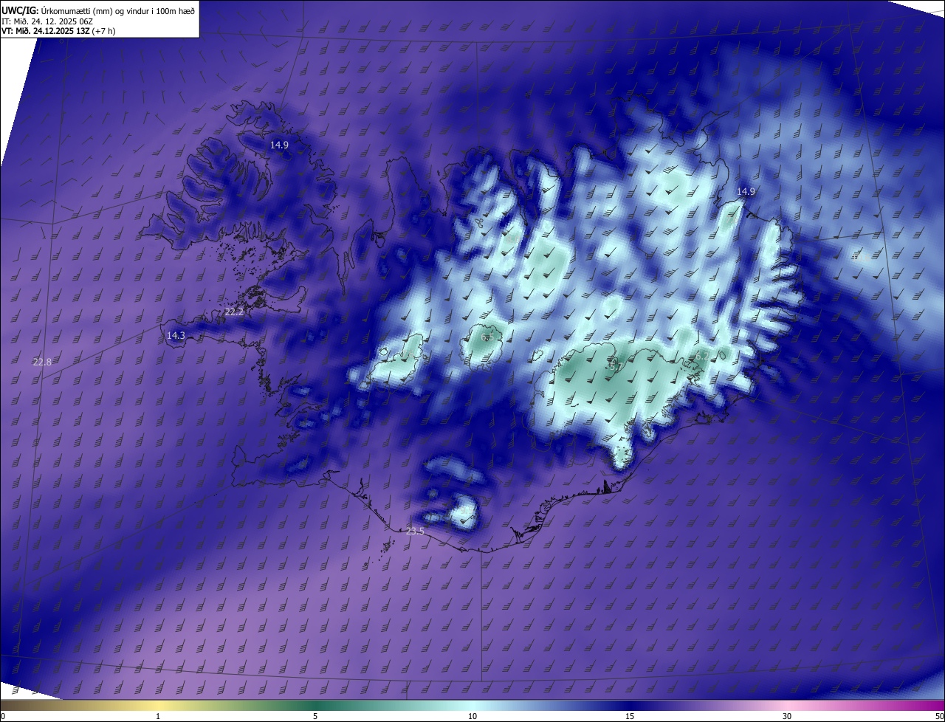The width and height of the screenshot is (945, 722).
Task: Click the 14.9 label on the east coast
Action: pos(746,191)
